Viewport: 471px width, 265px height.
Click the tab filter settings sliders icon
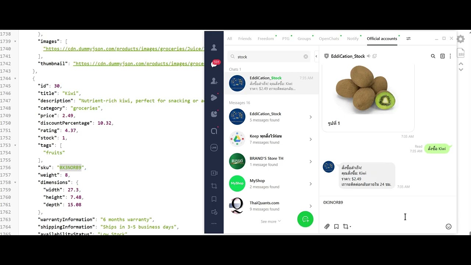(x=408, y=39)
